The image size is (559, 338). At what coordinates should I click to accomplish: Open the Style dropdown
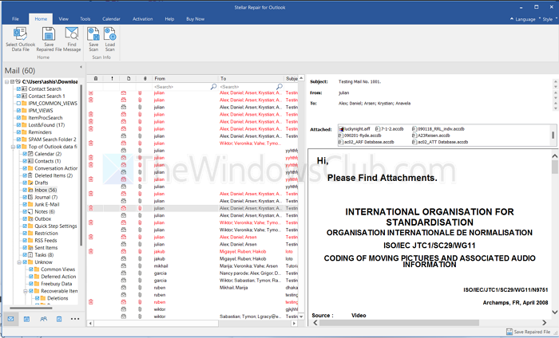(x=547, y=19)
